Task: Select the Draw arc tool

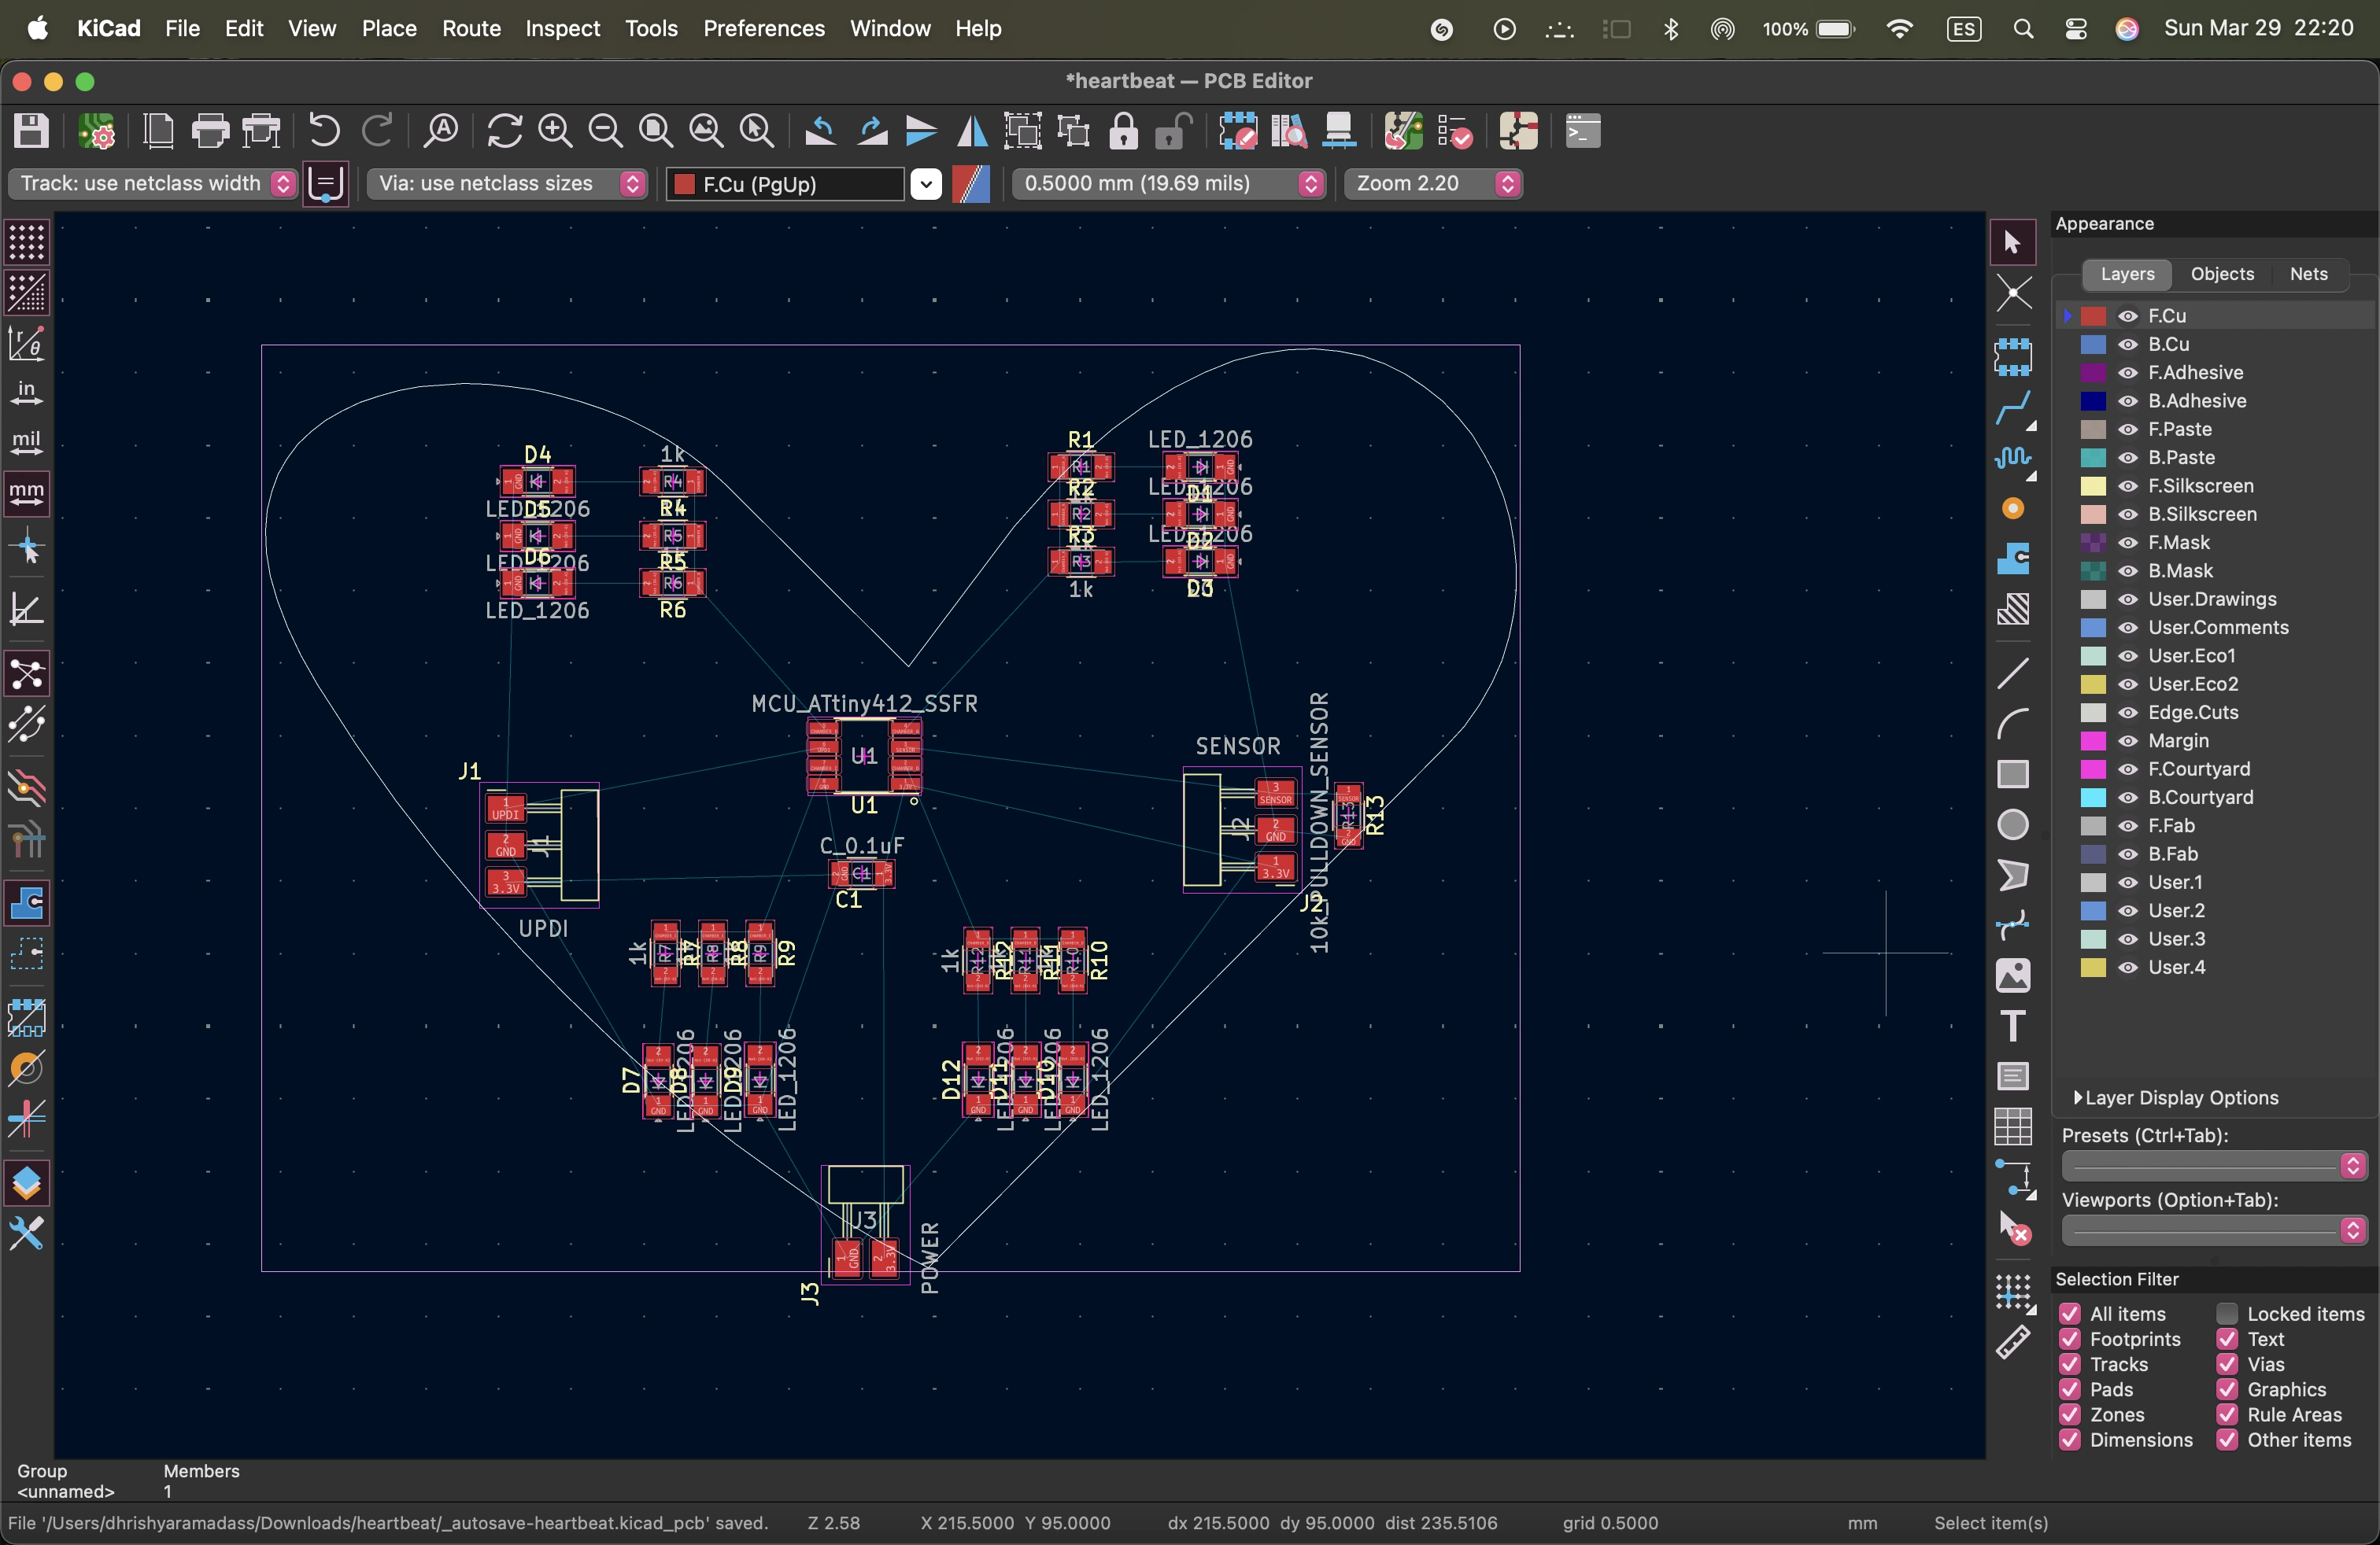Action: [2013, 724]
